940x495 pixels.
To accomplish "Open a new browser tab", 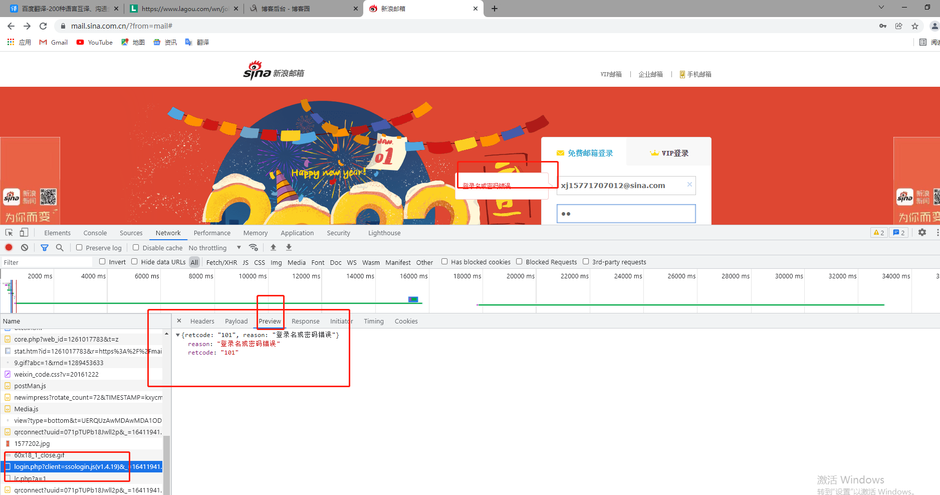I will point(495,9).
